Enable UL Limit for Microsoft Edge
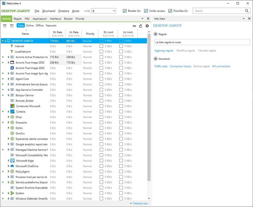 [x=121, y=161]
